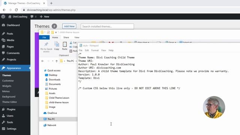Click the Add New theme button
This screenshot has height=135, width=240.
pyautogui.click(x=69, y=26)
